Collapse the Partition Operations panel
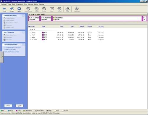The width and height of the screenshot is (148, 115). point(23,15)
